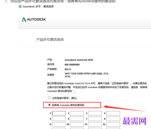Select 我具有 Autodesk 提供的激活码 radio button

(49, 105)
